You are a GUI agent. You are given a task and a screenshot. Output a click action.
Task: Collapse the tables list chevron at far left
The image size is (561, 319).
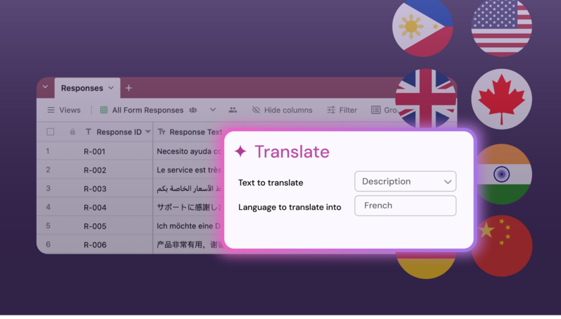45,87
